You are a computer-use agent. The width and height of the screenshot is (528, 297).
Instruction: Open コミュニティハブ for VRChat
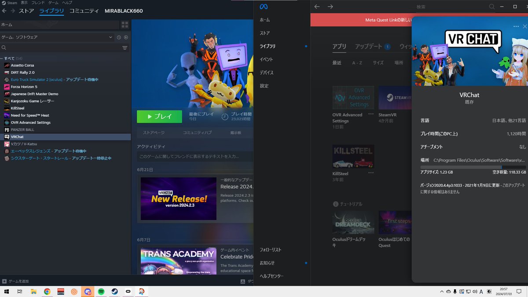(197, 132)
